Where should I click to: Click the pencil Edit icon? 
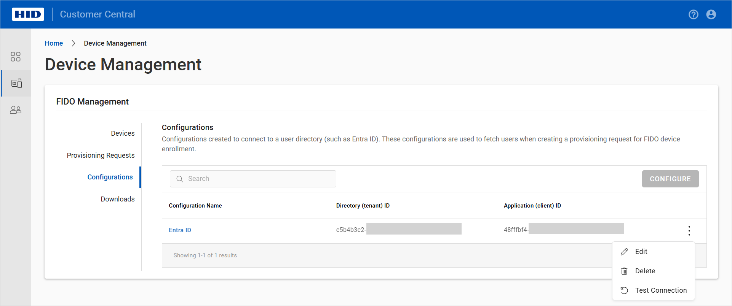(x=624, y=252)
